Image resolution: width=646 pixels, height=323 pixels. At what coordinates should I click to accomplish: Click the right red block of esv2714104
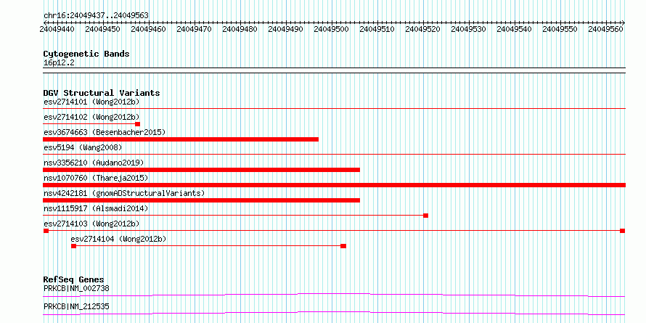343,246
